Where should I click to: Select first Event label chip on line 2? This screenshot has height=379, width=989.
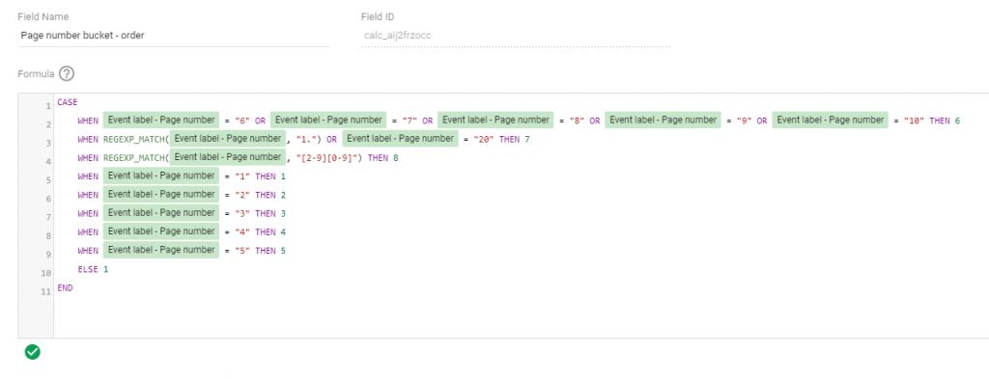(x=161, y=120)
